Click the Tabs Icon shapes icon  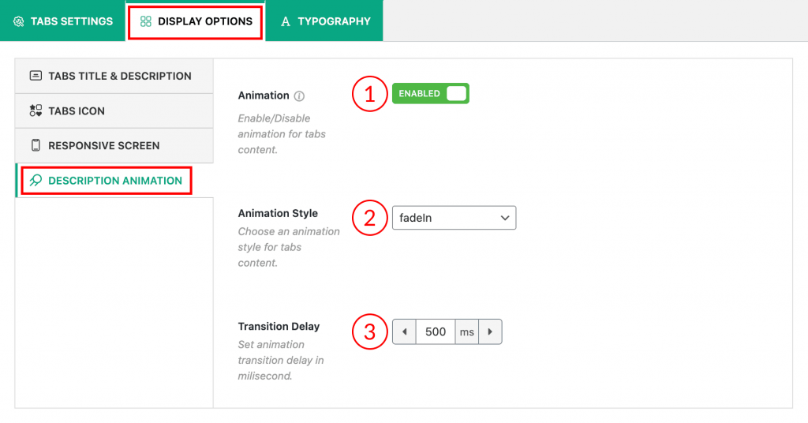click(36, 110)
